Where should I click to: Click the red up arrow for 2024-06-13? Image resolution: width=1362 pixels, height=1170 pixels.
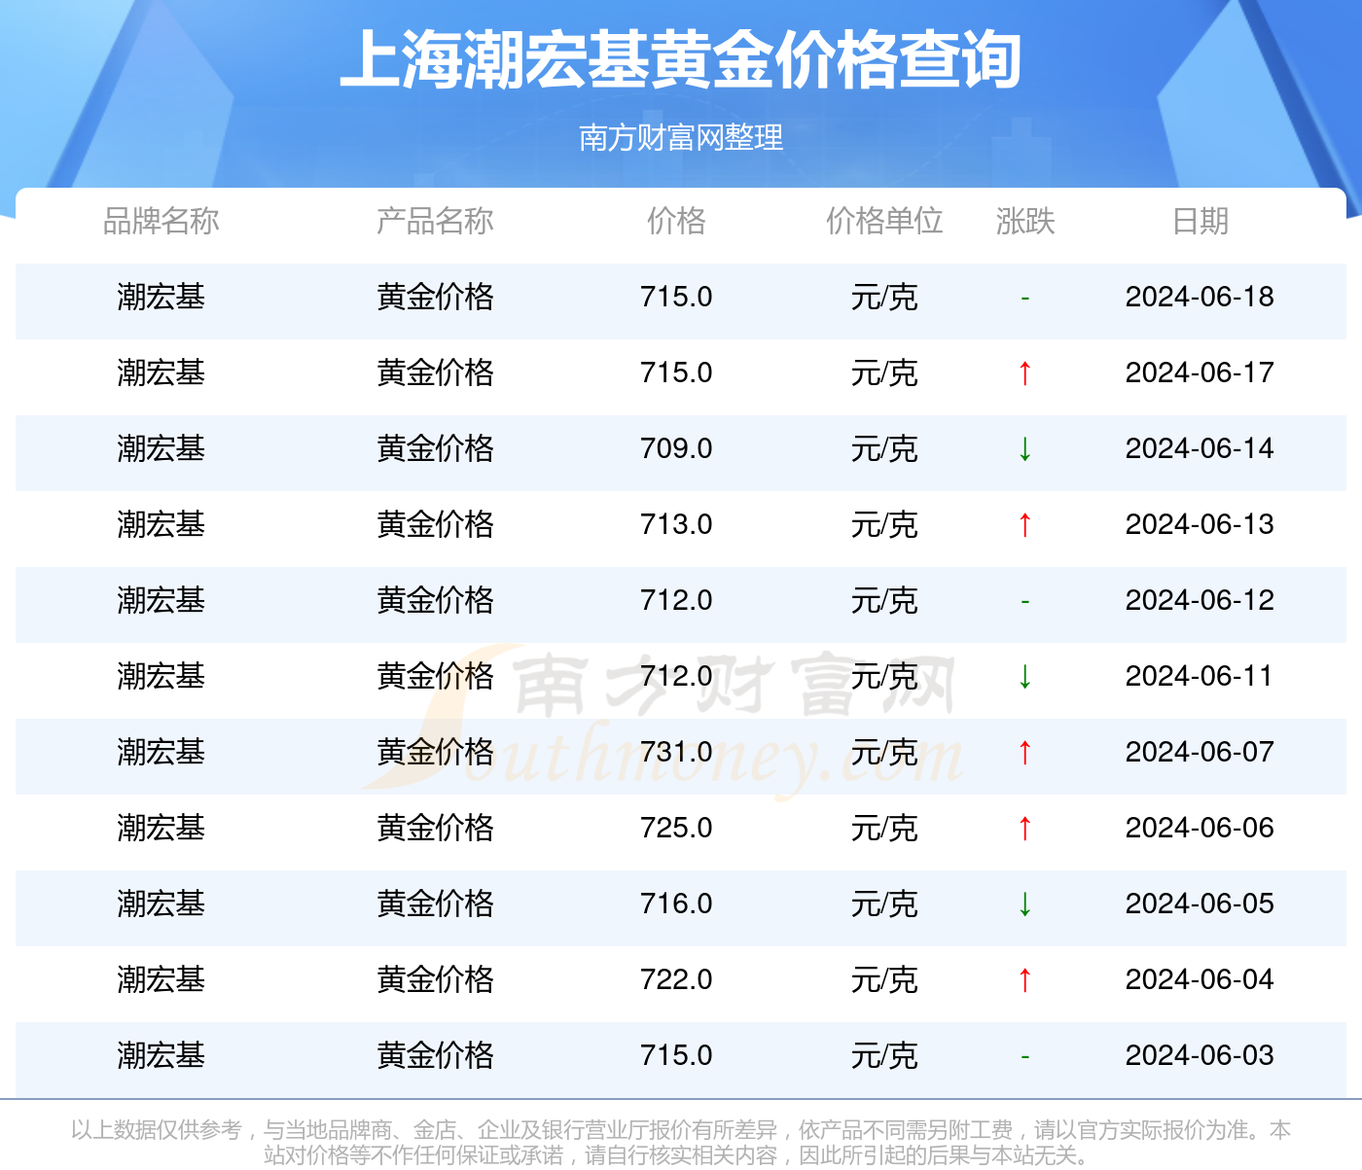pyautogui.click(x=1024, y=524)
